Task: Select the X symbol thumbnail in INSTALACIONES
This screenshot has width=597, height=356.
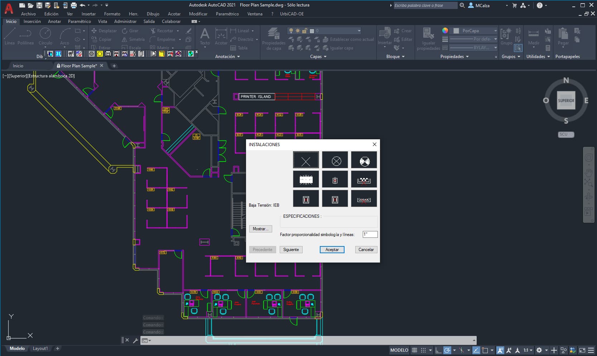Action: 306,160
